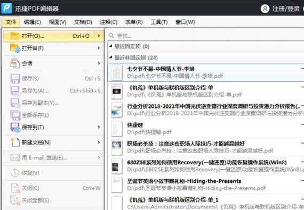Choose 另存为(A)... menu entry

point(54,91)
